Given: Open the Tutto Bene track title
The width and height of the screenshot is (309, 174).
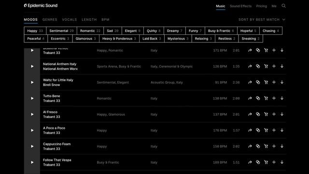Looking at the screenshot, I should point(52,96).
